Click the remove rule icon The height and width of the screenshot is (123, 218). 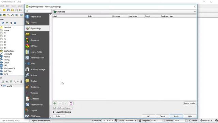pos(60,103)
